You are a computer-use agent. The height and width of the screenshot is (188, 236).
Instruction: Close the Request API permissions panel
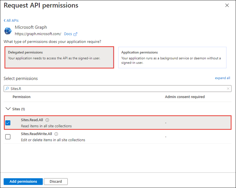[x=227, y=5]
